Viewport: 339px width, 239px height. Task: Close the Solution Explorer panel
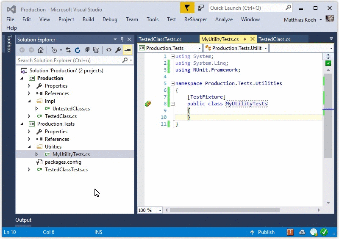(129, 39)
